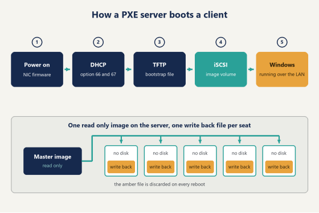This screenshot has height=213, width=319.
Task: Click the "One read only image on the server" heading
Action: 159,125
